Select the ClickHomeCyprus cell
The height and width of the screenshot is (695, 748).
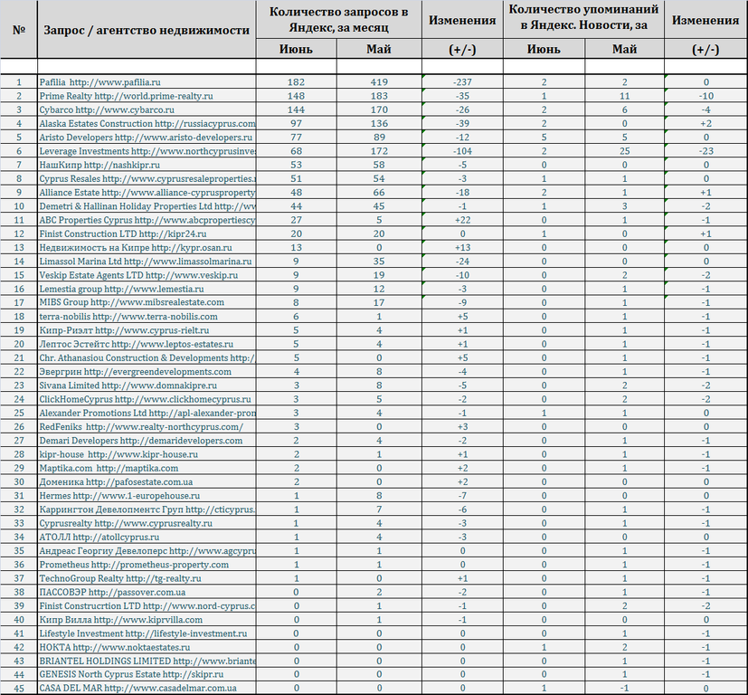tap(147, 399)
